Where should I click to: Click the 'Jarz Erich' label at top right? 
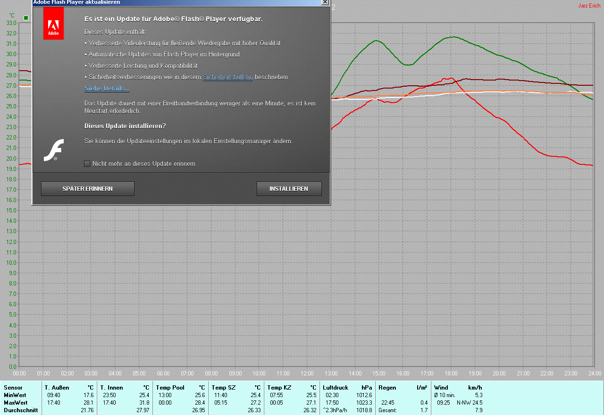click(x=589, y=6)
